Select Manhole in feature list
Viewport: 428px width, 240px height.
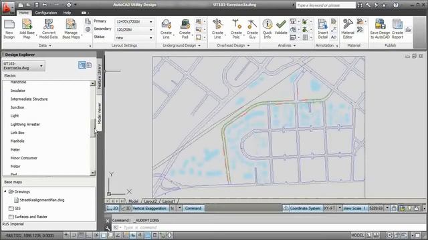tap(17, 141)
